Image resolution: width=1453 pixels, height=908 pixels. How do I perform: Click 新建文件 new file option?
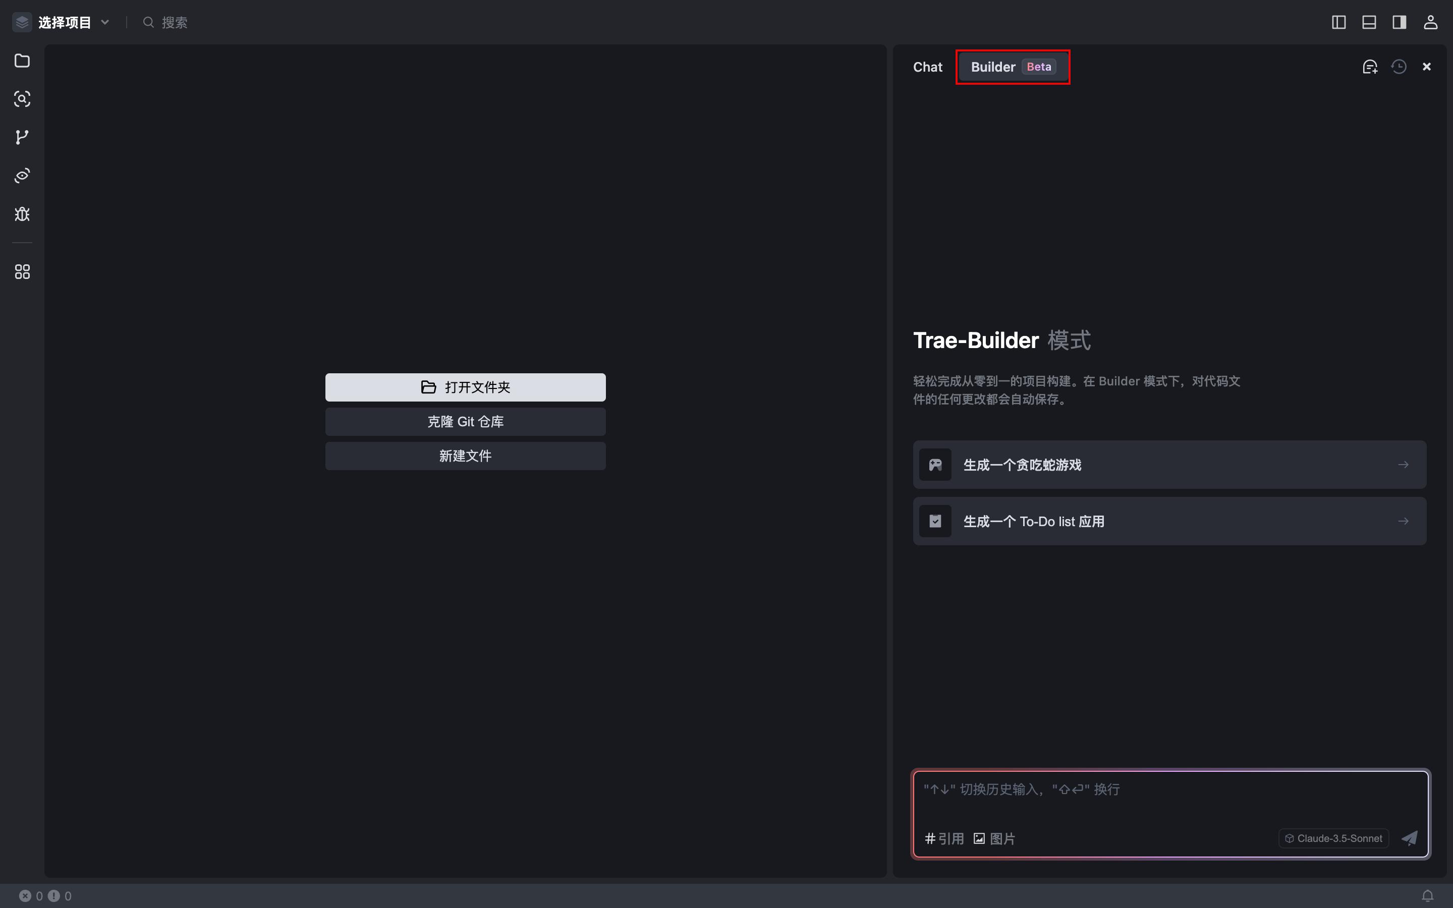[x=466, y=455]
